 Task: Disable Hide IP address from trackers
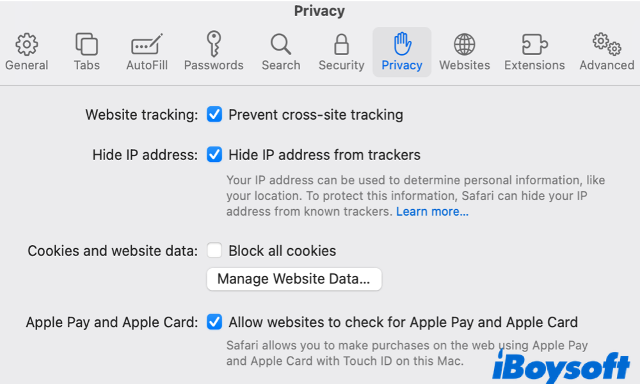(x=214, y=155)
